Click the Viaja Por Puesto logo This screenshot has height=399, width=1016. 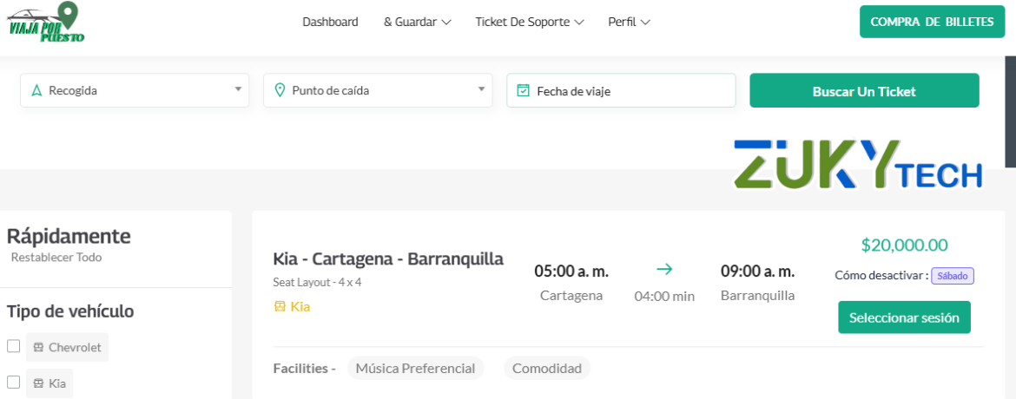click(47, 23)
